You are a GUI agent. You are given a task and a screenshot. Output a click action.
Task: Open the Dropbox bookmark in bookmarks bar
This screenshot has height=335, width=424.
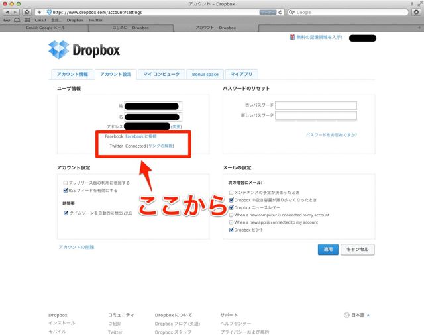75,20
